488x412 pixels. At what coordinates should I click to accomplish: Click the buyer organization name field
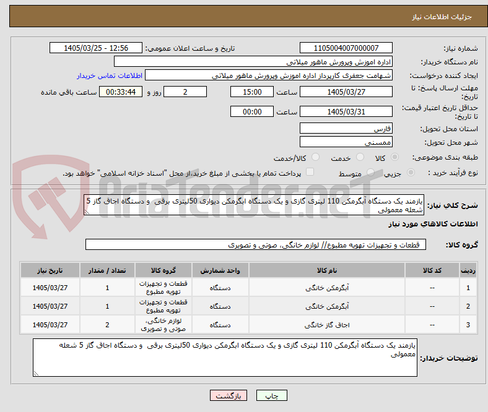tap(253, 62)
